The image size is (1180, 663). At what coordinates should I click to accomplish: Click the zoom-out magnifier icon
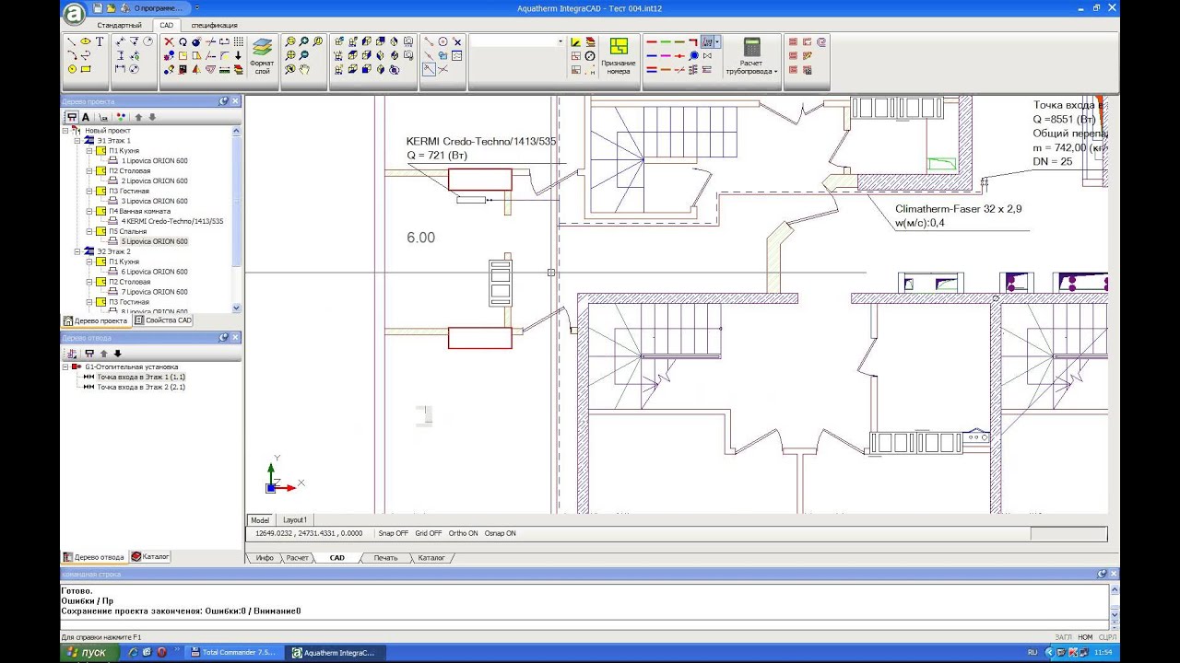[304, 55]
